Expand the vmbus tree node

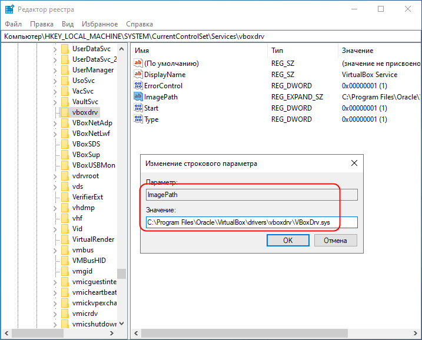[55, 251]
